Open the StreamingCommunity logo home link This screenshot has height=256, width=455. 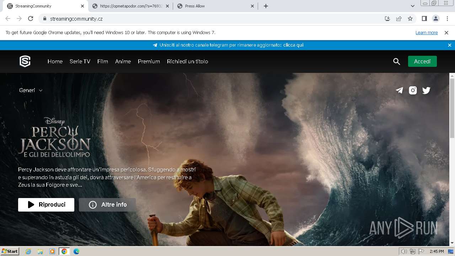coord(25,62)
